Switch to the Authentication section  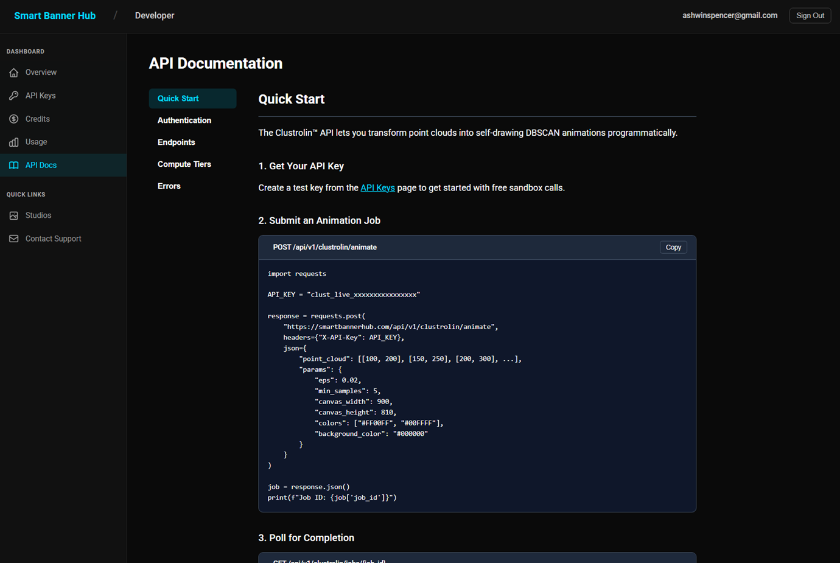coord(184,121)
